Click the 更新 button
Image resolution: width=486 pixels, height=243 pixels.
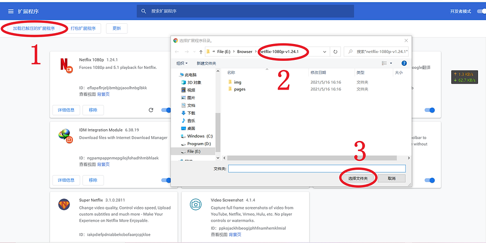(117, 28)
